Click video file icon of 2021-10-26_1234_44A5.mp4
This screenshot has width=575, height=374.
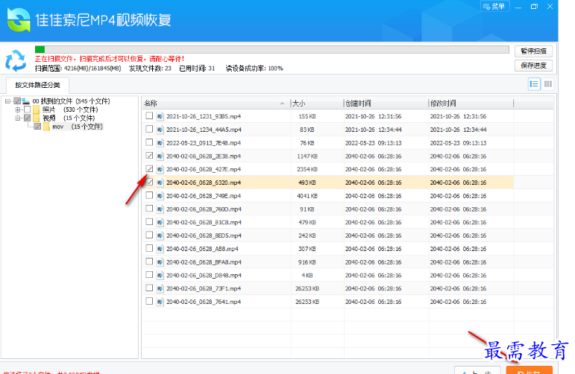pos(160,130)
